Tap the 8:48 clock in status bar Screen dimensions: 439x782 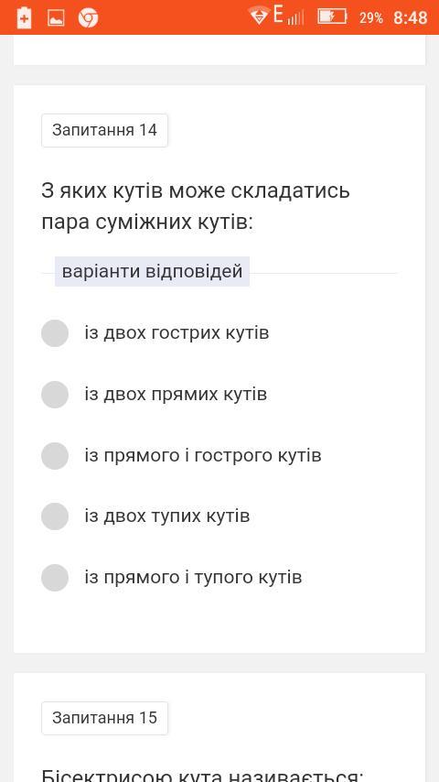click(x=410, y=18)
